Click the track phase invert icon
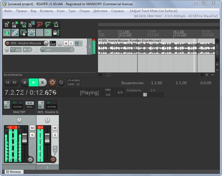This screenshot has height=176, width=222. tap(7, 50)
